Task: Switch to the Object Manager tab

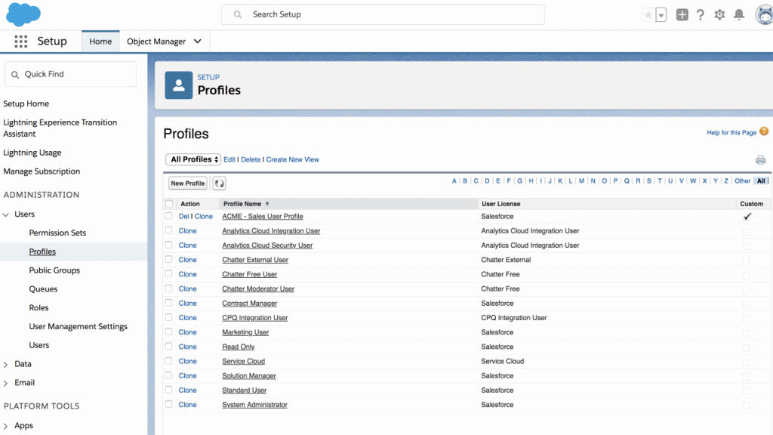Action: 156,42
